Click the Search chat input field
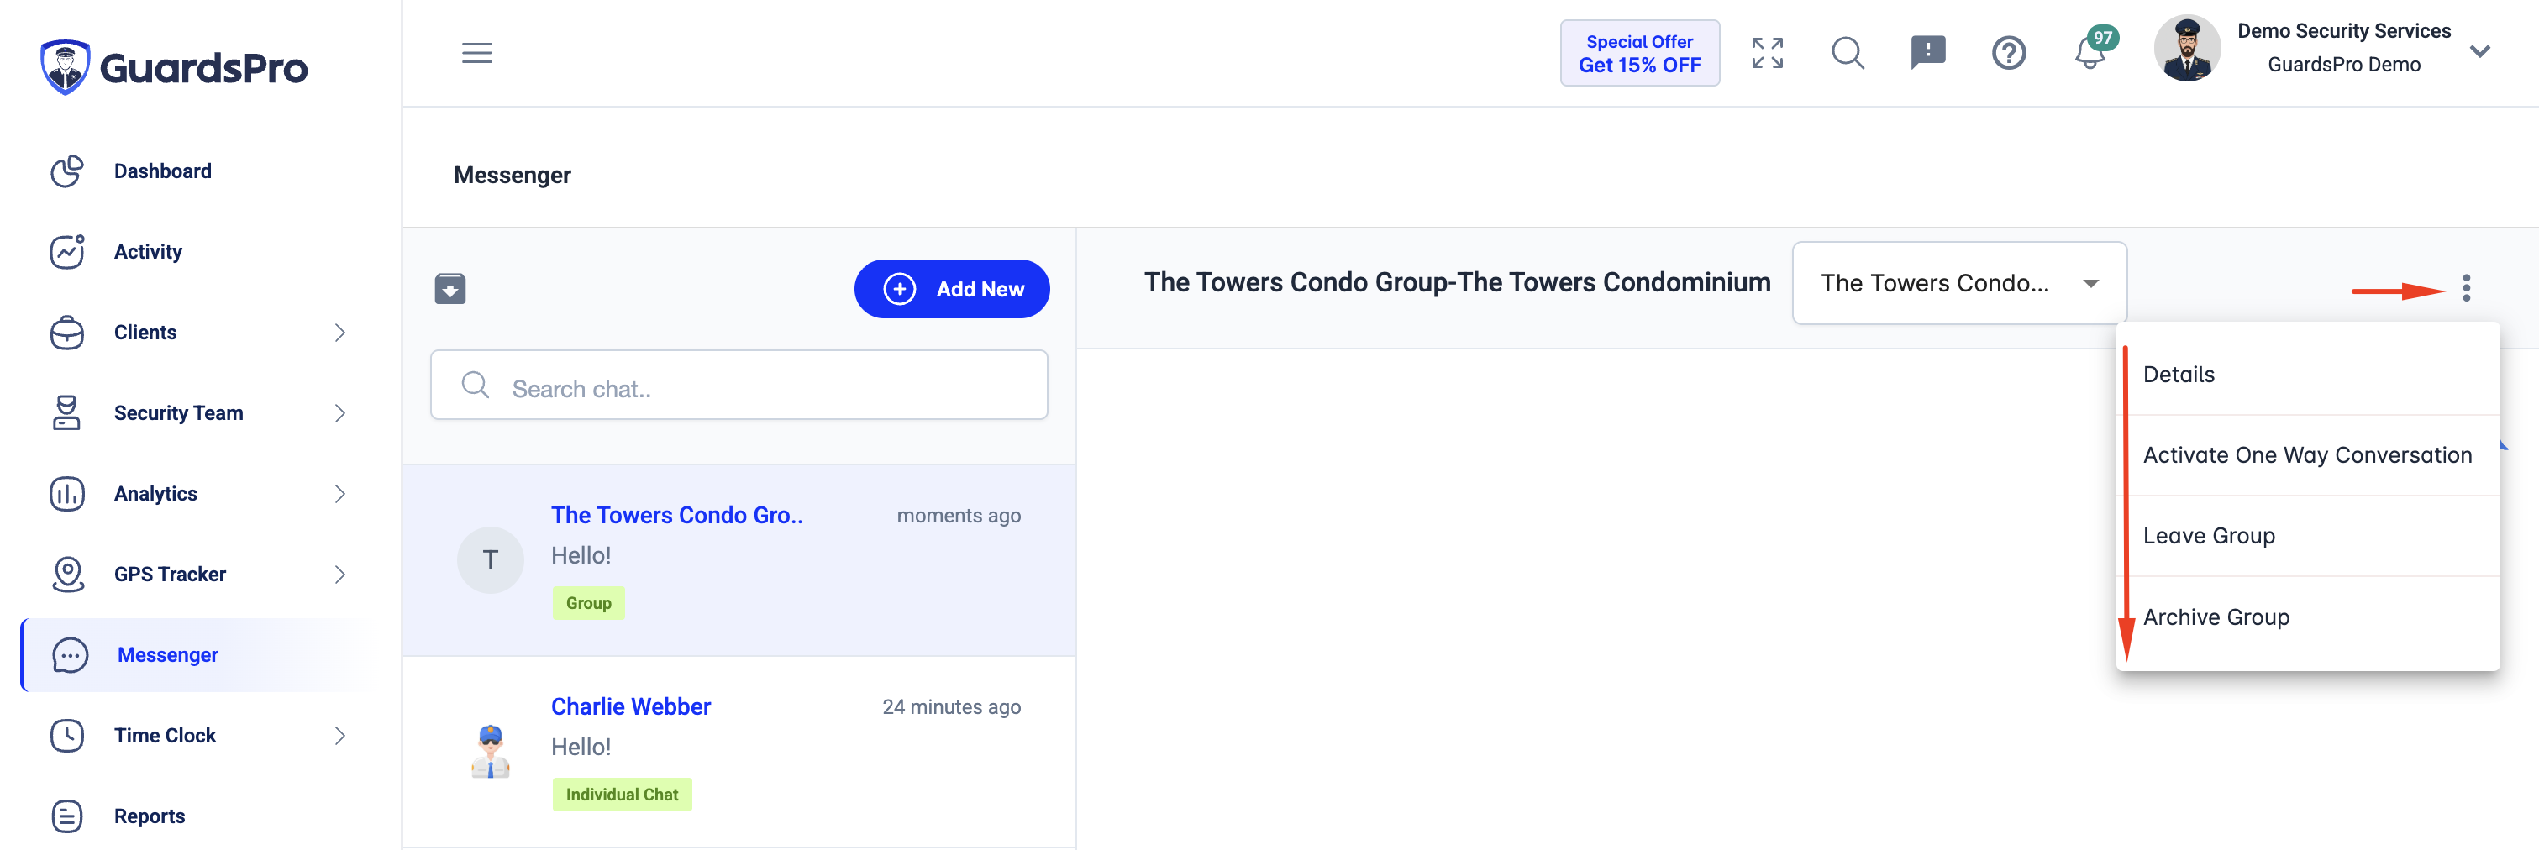2539x850 pixels. [x=739, y=386]
